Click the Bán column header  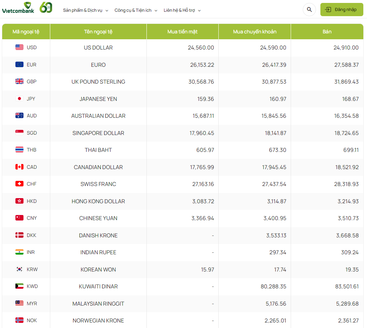327,32
